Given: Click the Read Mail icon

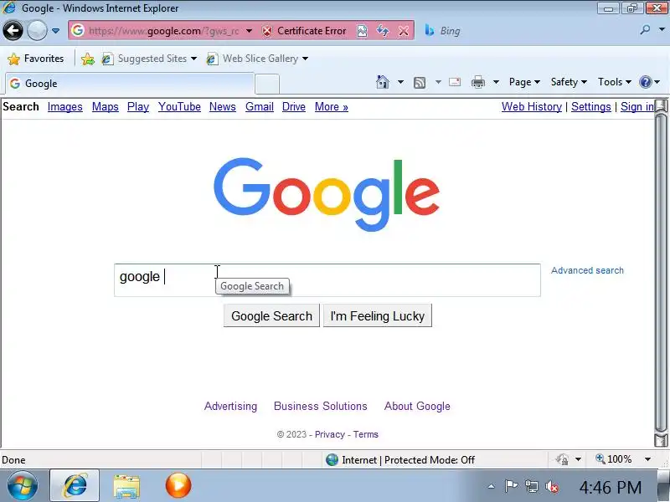Looking at the screenshot, I should [455, 82].
